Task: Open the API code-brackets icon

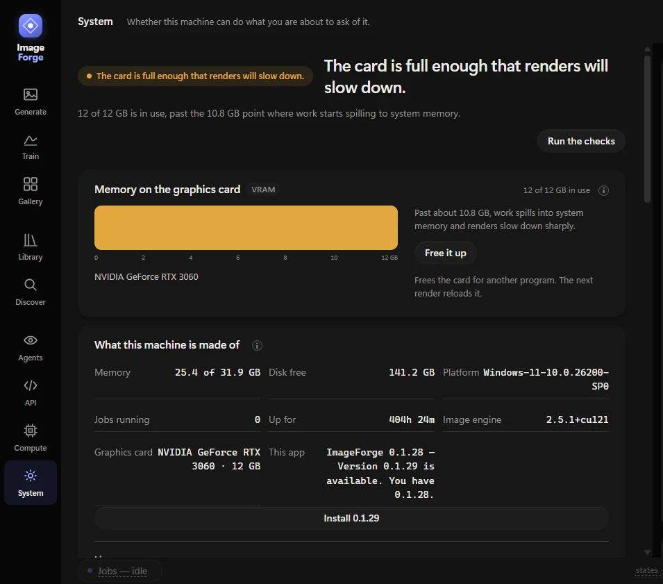Action: 31,385
